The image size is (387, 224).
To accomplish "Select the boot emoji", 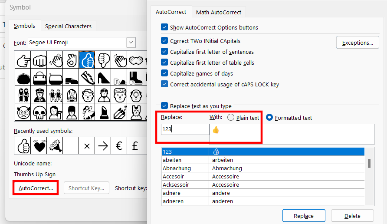I will click(135, 77).
